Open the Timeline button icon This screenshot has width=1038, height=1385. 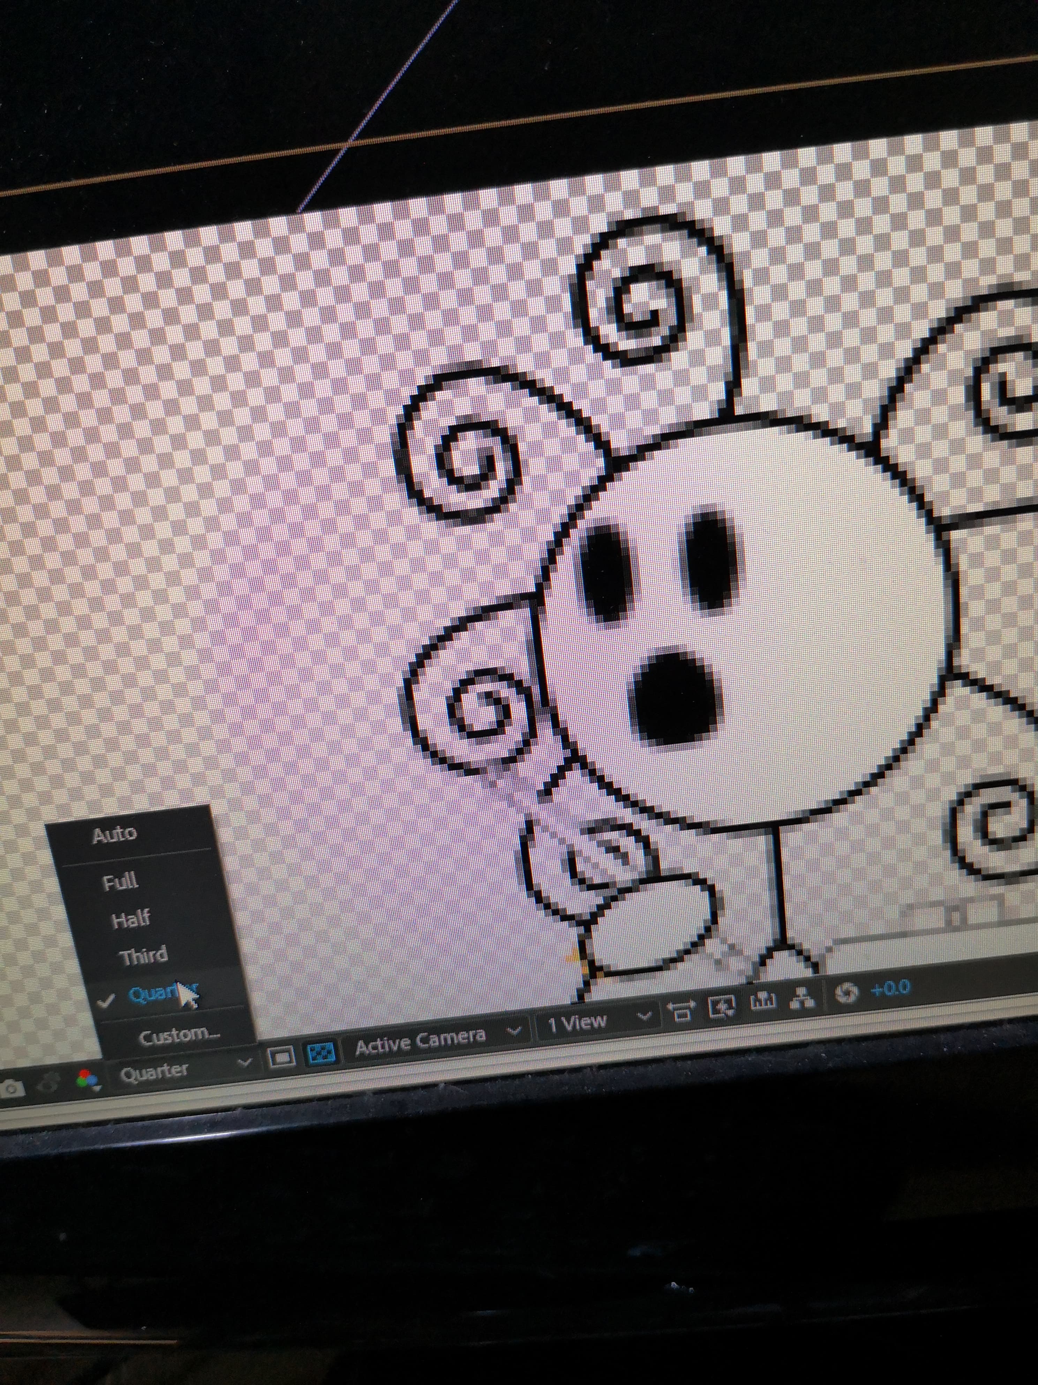(x=763, y=1002)
